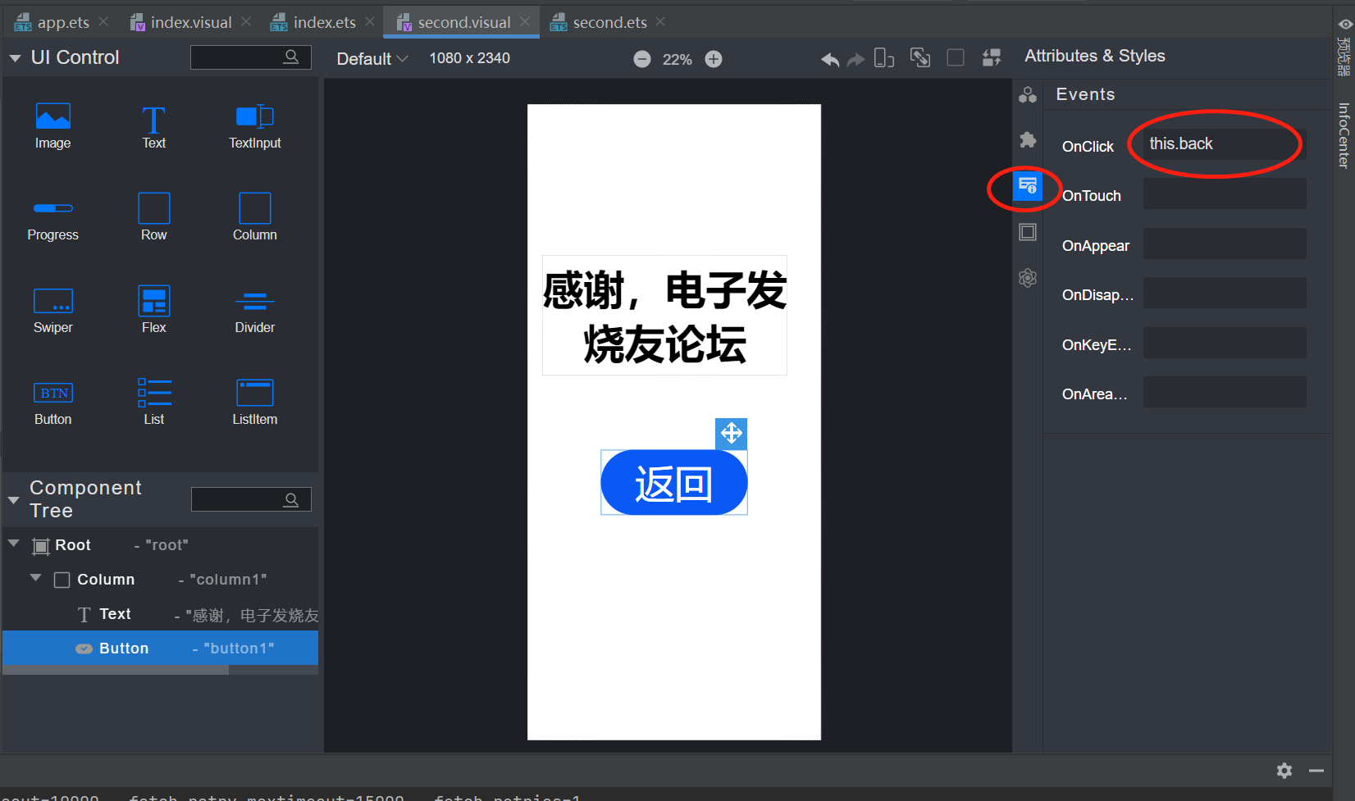
Task: Collapse the UI Control panel
Action: (15, 58)
